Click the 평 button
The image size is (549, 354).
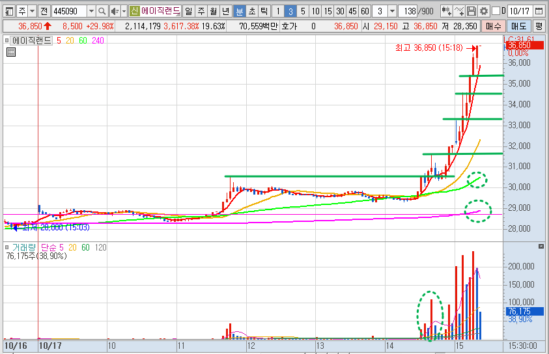click(539, 26)
